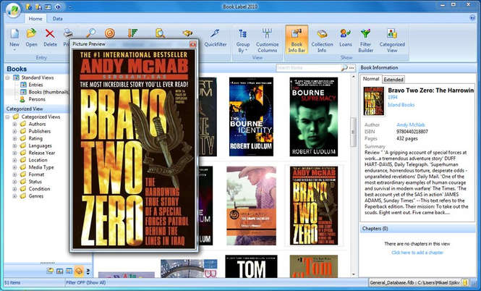481x291 pixels.
Task: Click the Search Books input field
Action: pos(308,68)
